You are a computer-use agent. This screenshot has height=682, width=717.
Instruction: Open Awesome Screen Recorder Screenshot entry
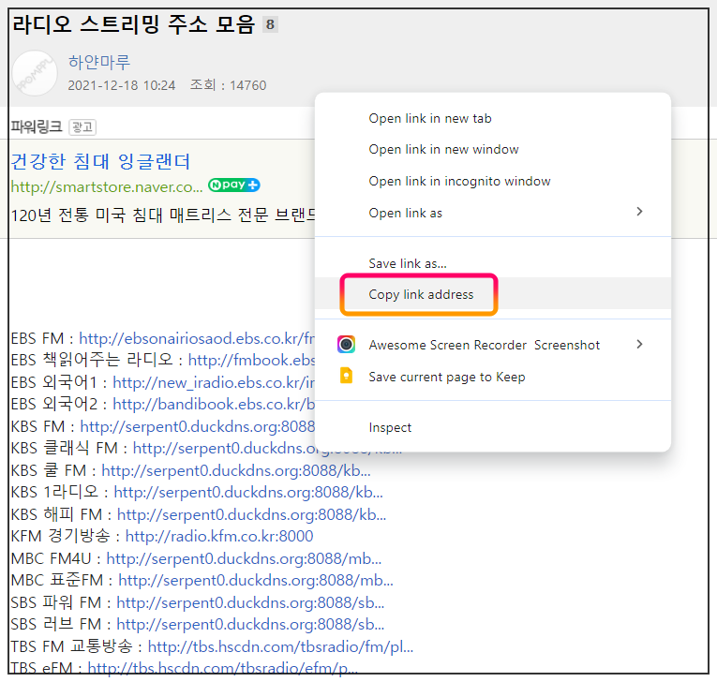coord(492,345)
